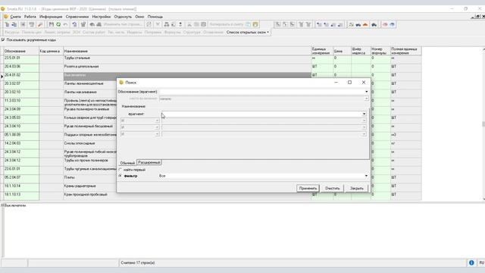Image resolution: width=485 pixels, height=273 pixels.
Task: Click the "Код ценника" column header
Action: (x=51, y=51)
